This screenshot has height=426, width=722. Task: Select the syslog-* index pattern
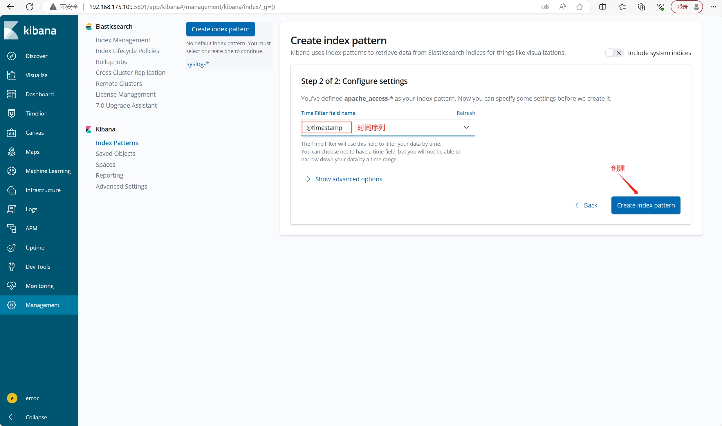pos(197,64)
